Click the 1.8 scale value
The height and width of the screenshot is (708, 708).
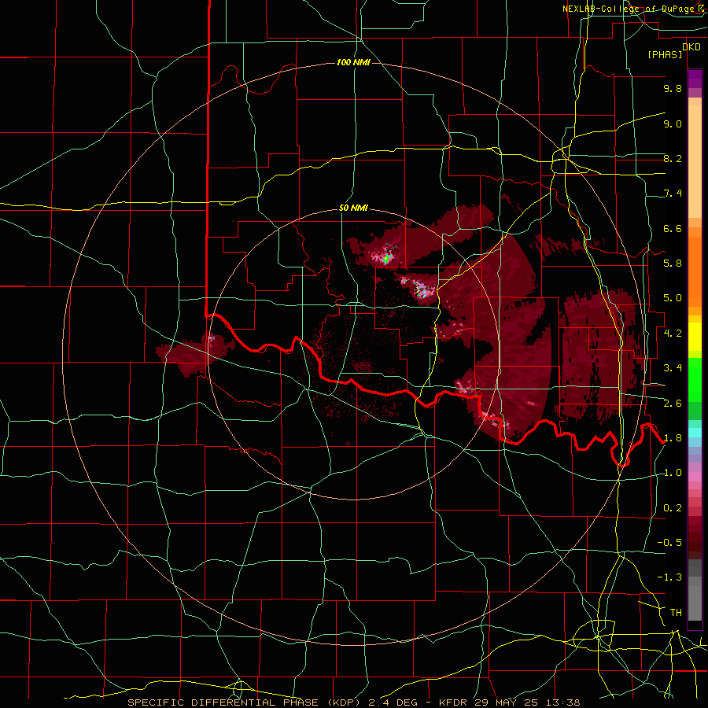[673, 438]
